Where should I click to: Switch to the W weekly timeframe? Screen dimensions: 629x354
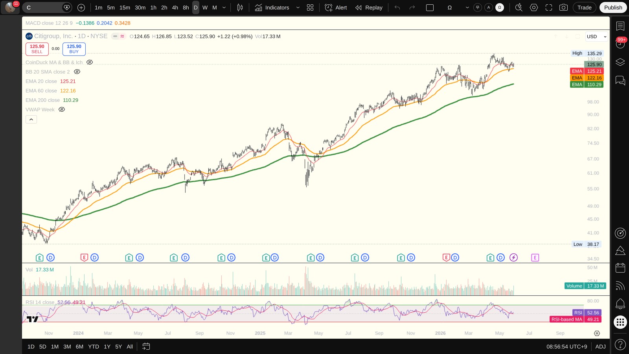pos(205,7)
